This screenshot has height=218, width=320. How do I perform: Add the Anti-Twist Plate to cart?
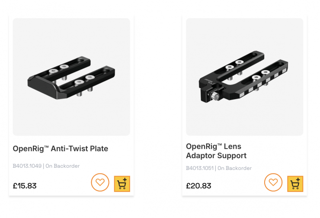coord(122,184)
